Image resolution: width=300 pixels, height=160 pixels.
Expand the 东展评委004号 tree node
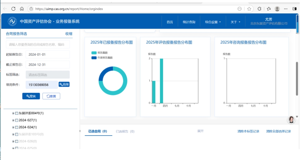point(13,113)
